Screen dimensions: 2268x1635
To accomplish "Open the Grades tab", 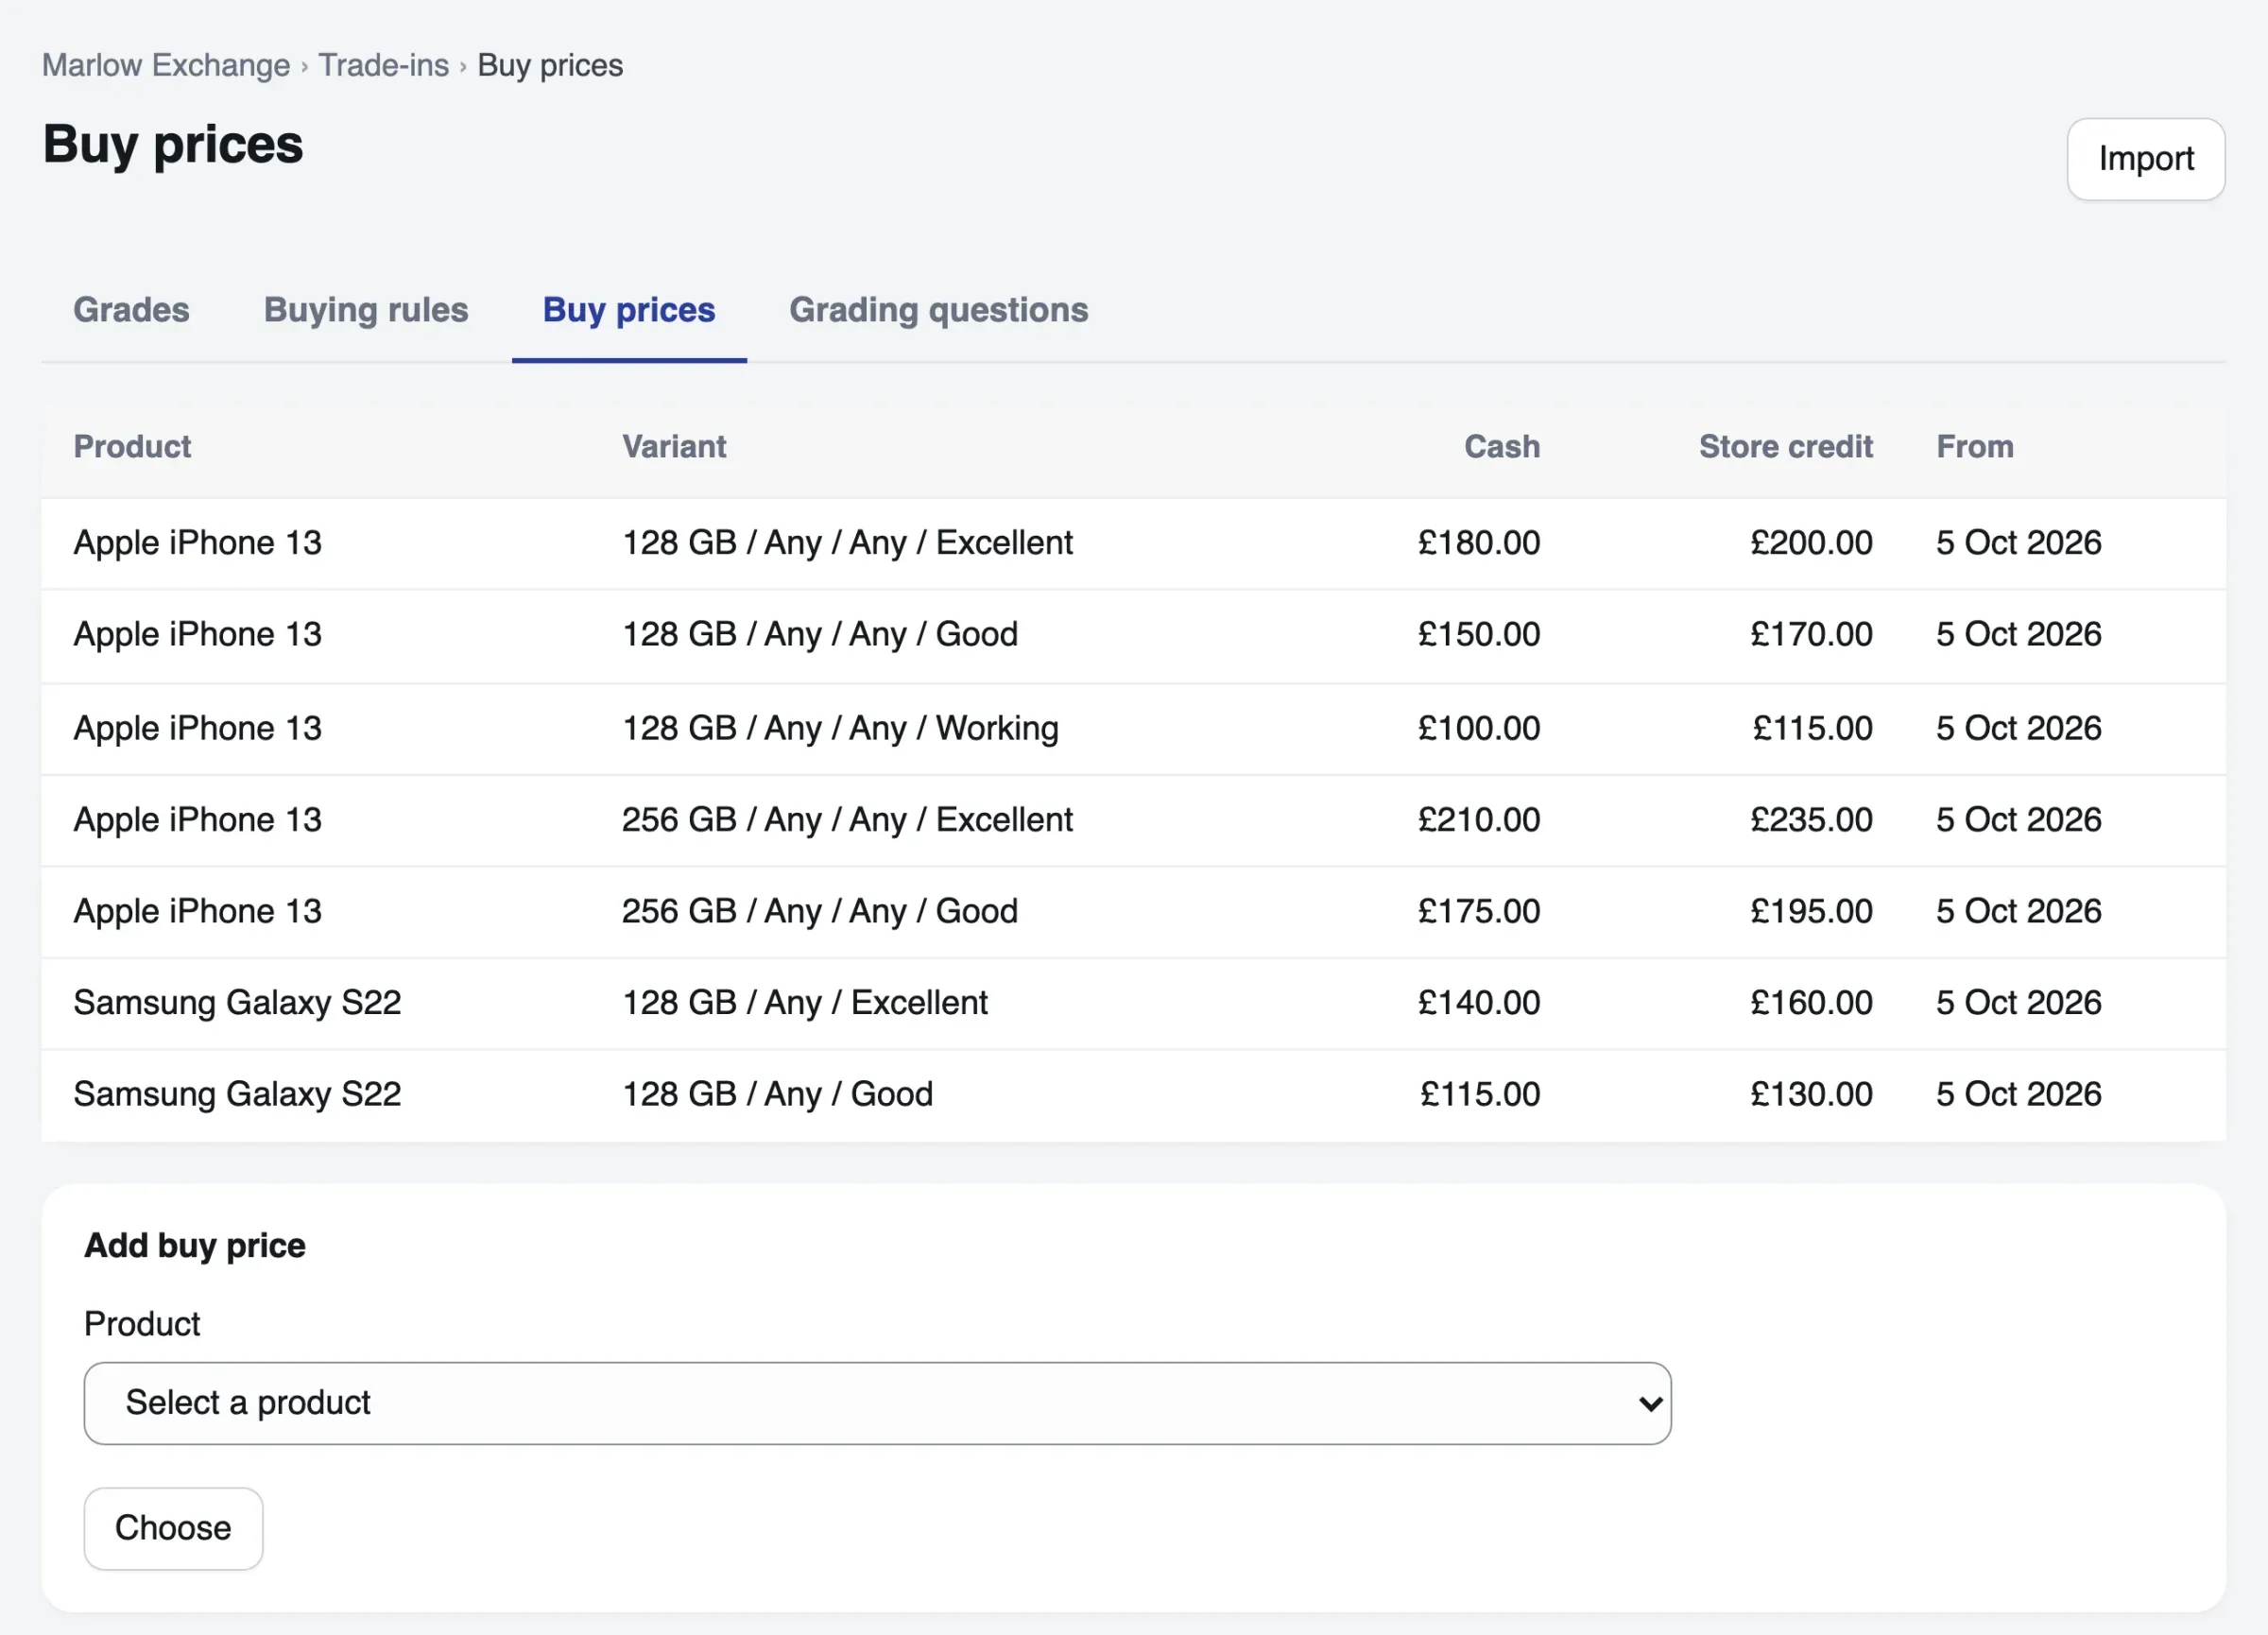I will tap(131, 310).
